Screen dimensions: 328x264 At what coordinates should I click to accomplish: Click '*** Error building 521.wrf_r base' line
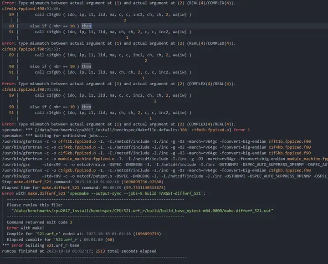[41, 245]
